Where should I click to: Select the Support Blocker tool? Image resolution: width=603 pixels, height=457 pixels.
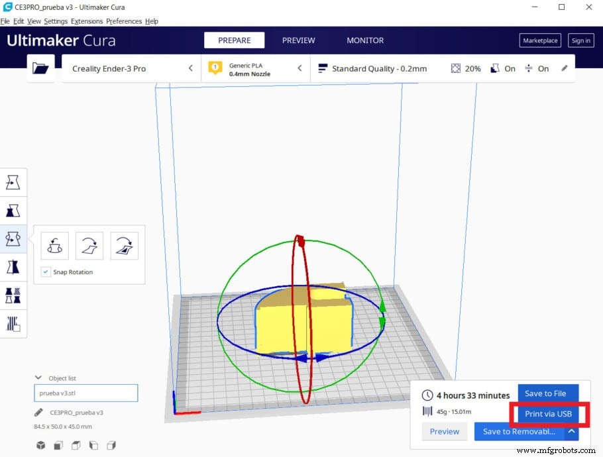(13, 323)
